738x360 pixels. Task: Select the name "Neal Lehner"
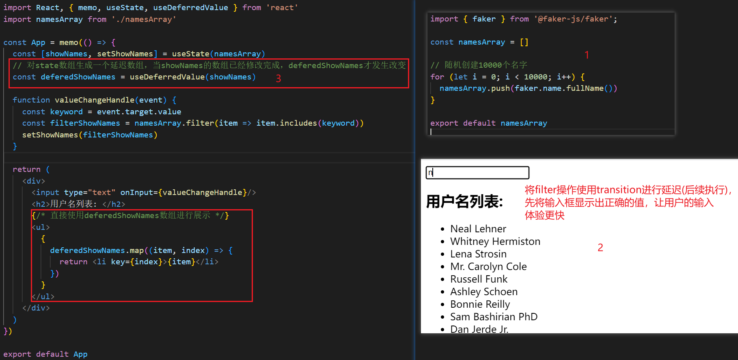[x=478, y=229]
